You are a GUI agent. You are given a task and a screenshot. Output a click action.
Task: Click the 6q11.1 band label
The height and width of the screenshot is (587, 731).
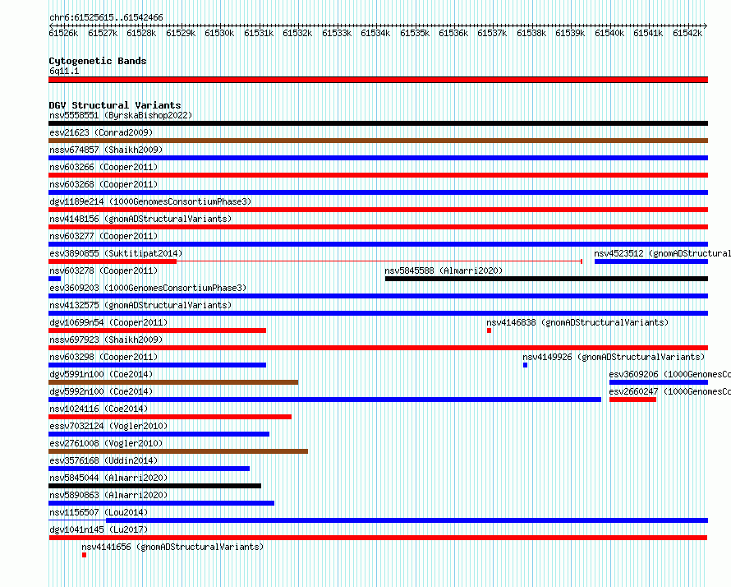click(x=64, y=71)
